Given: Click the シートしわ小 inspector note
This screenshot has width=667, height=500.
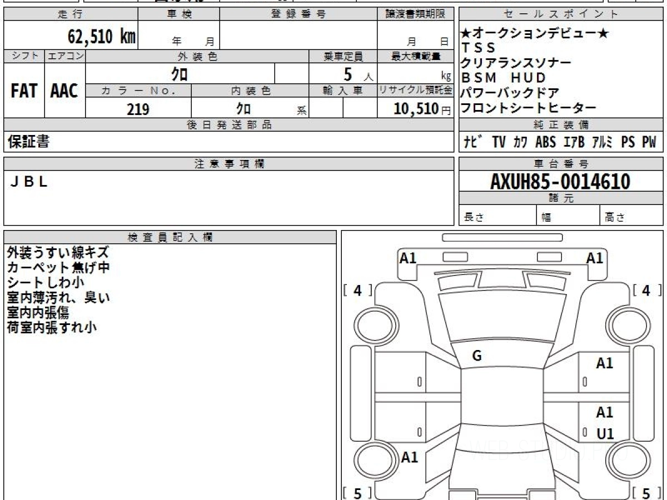Looking at the screenshot, I should [x=46, y=283].
